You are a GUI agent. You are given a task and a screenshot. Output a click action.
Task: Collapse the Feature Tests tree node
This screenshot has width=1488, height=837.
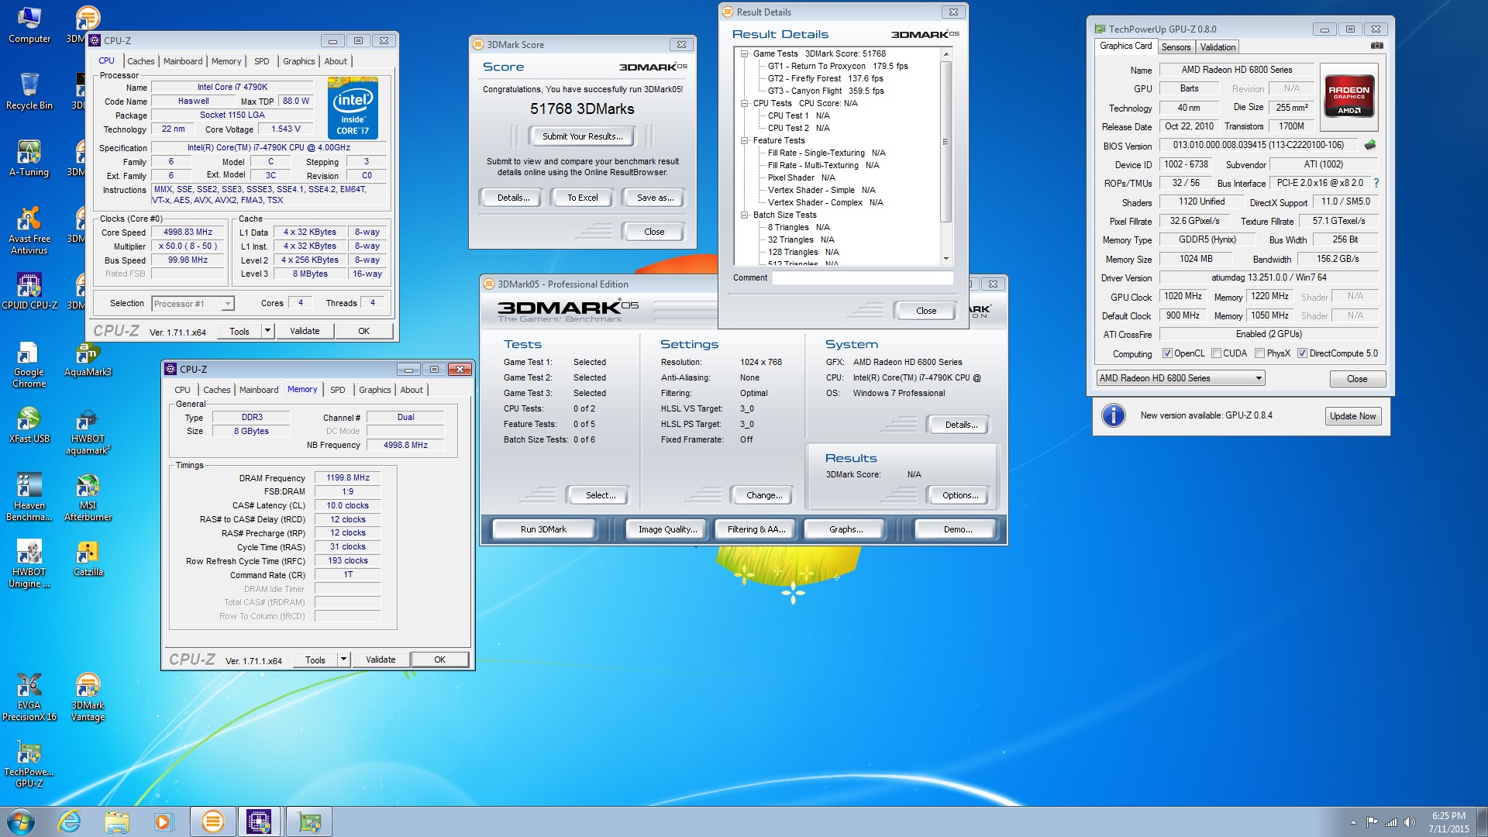coord(744,141)
